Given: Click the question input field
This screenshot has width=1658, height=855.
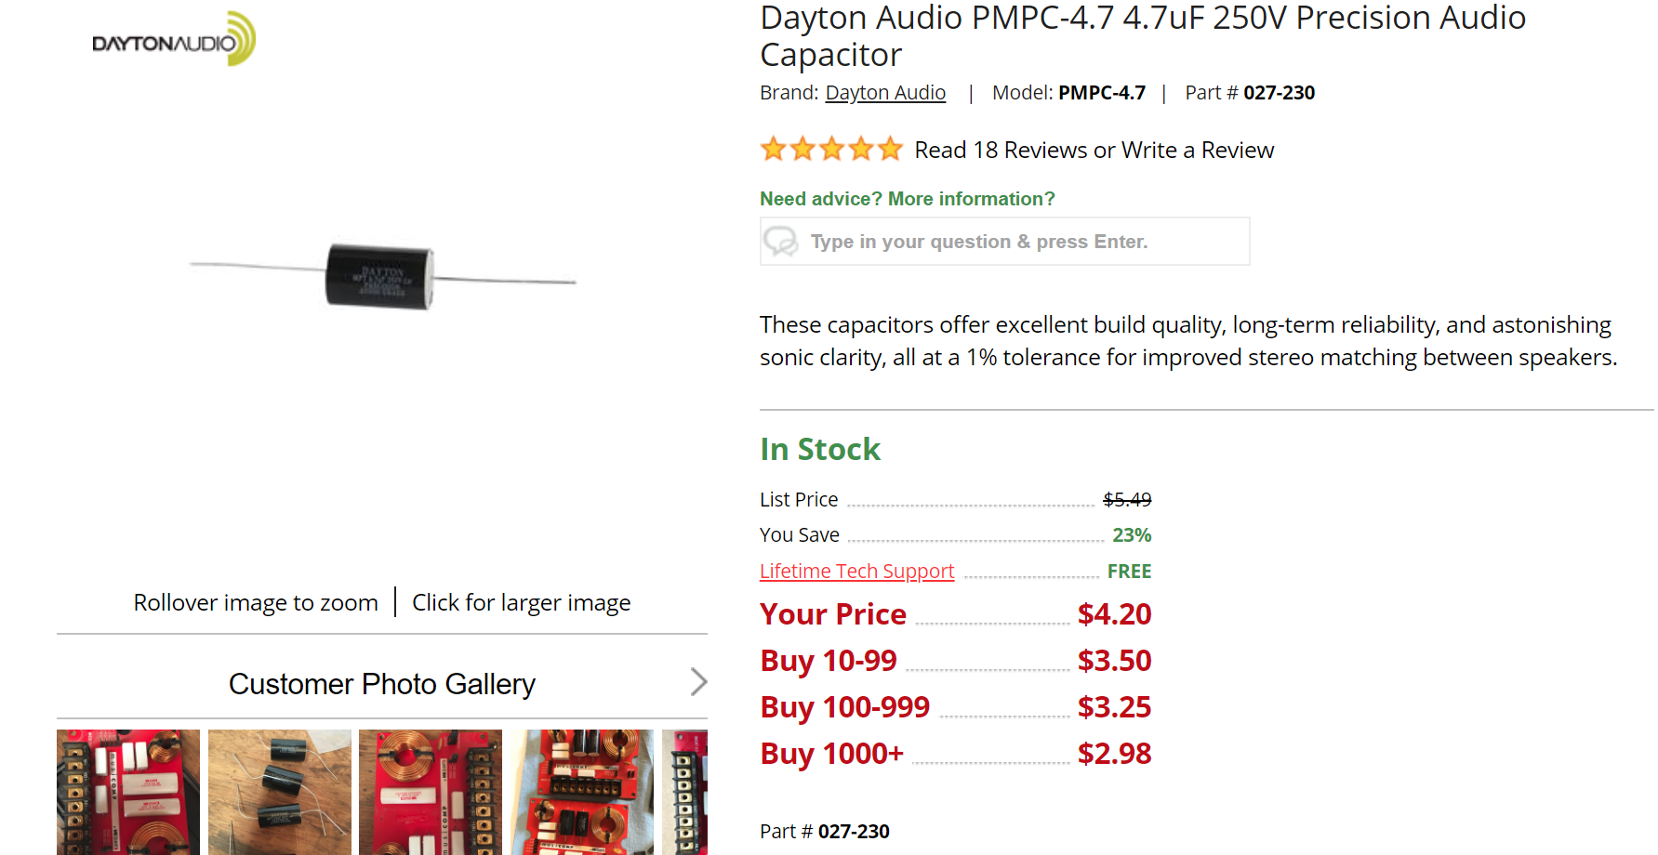Looking at the screenshot, I should click(1004, 242).
